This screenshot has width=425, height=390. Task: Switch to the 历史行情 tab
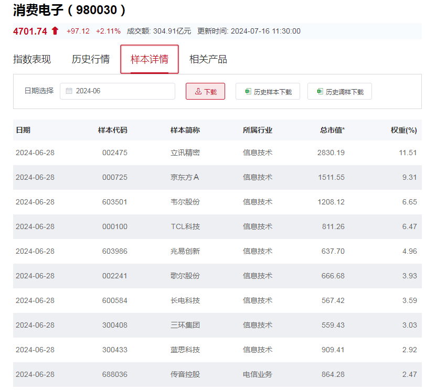(92, 59)
